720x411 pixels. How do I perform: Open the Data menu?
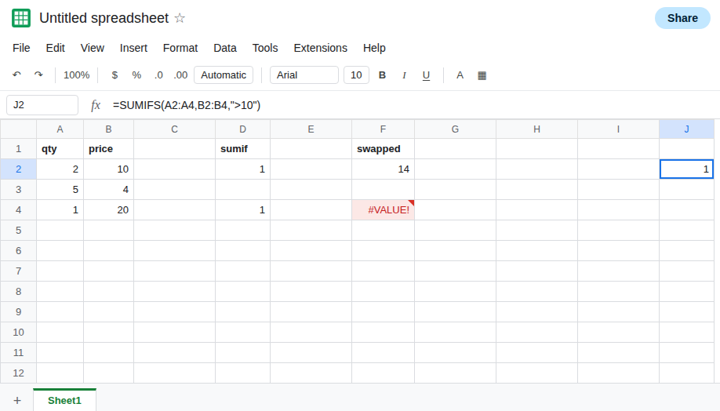(x=225, y=48)
